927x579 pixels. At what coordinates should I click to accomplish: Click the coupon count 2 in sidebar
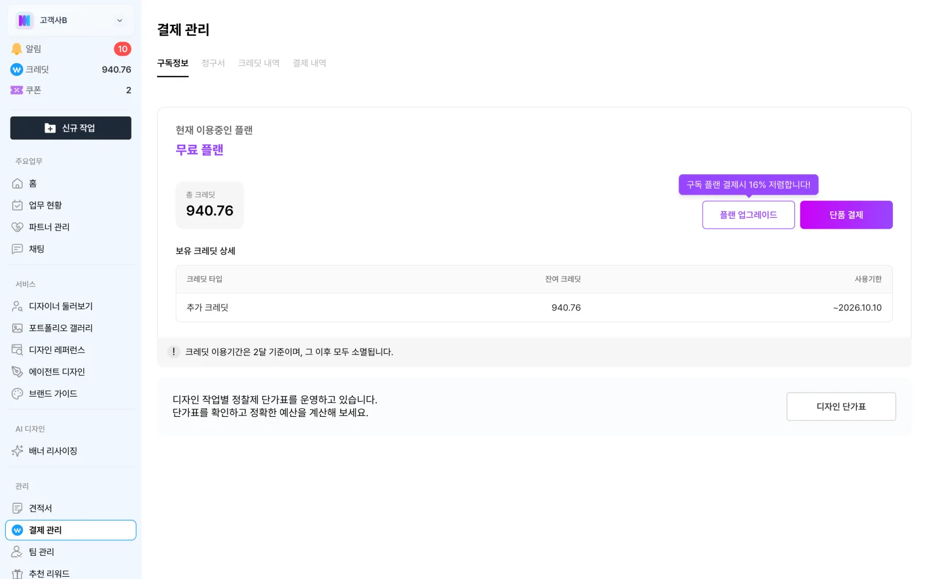point(129,90)
